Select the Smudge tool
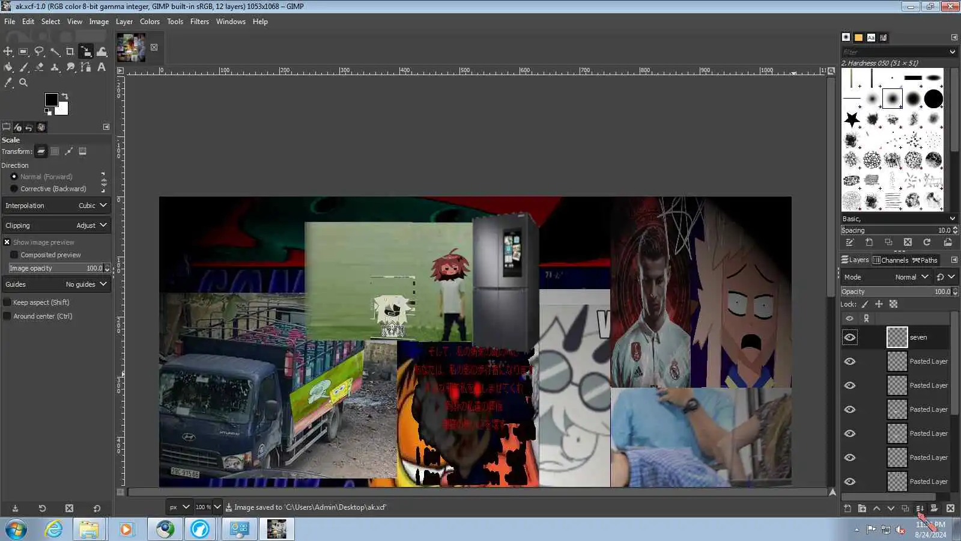Viewport: 961px width, 541px height. 70,67
